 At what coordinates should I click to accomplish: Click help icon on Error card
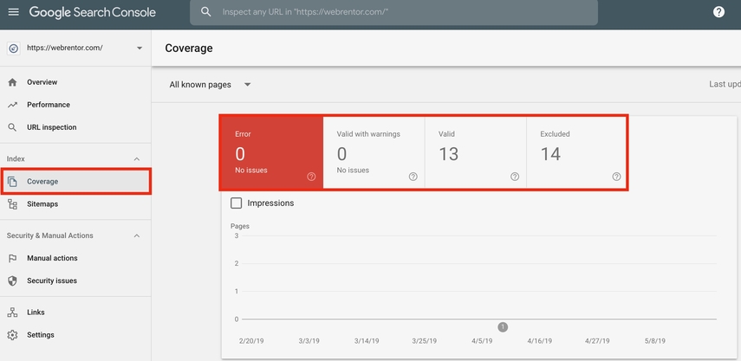pyautogui.click(x=311, y=177)
